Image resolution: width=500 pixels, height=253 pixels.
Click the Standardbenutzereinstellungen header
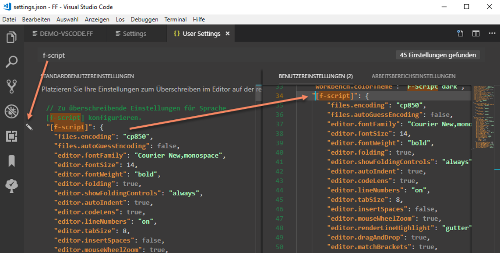87,76
